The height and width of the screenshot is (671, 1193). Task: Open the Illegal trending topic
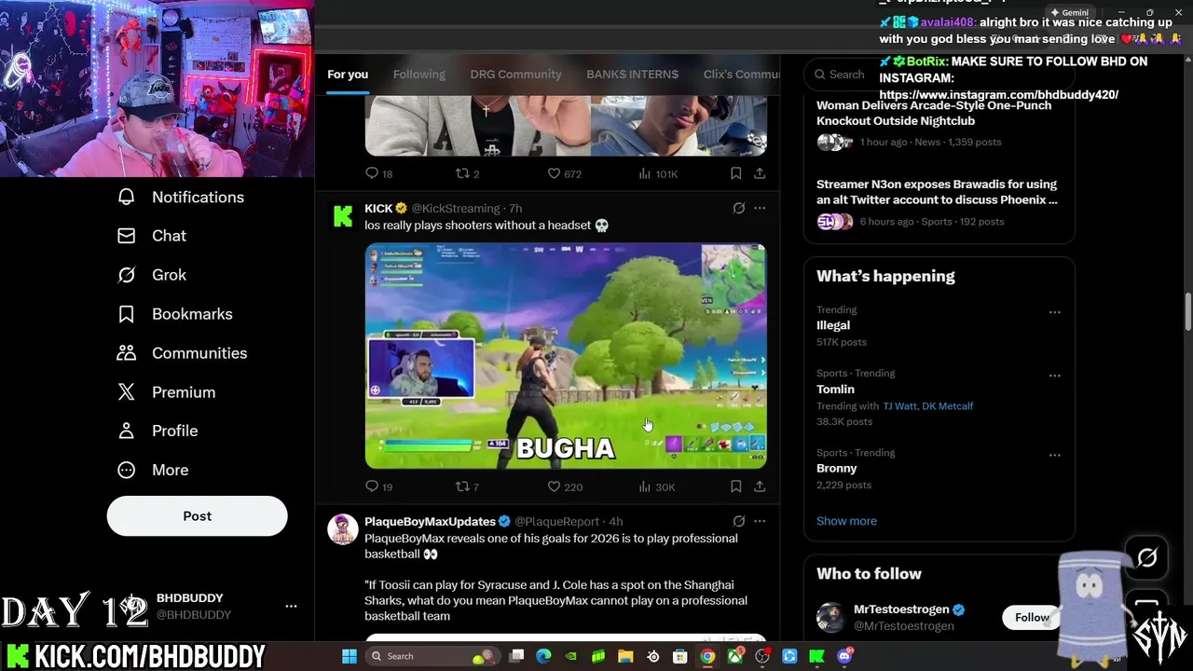pyautogui.click(x=833, y=325)
